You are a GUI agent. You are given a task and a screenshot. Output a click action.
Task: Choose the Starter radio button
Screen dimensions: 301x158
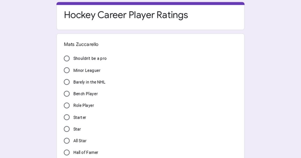pos(67,117)
